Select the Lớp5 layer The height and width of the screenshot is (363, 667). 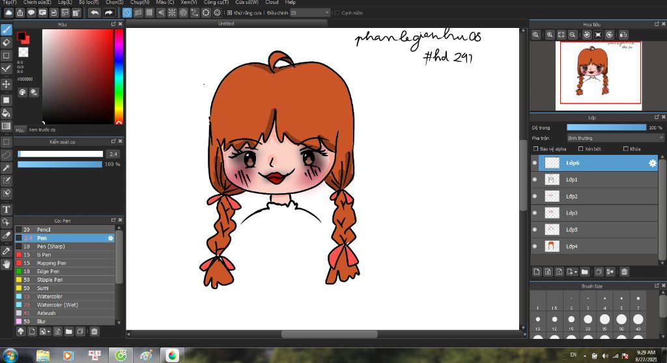[594, 230]
